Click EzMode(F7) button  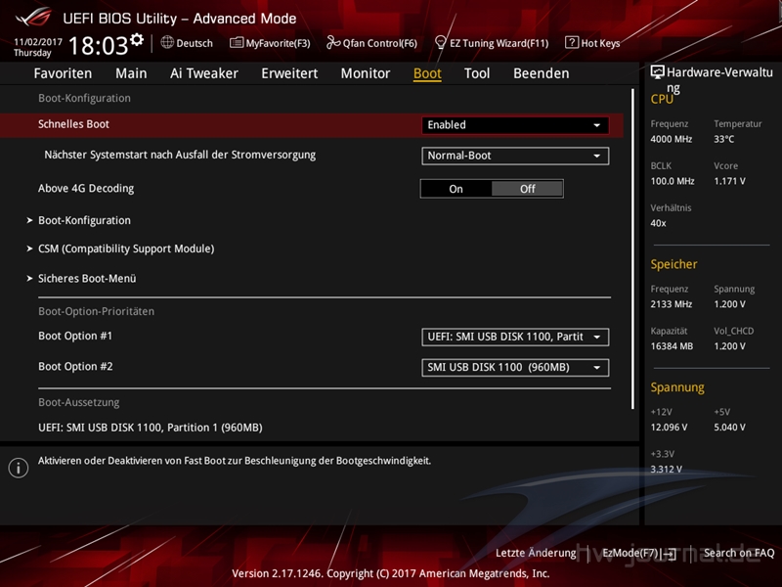[x=637, y=553]
